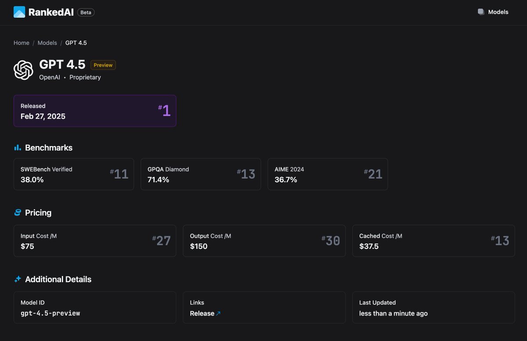Click the OpenAI logo icon

tap(23, 70)
